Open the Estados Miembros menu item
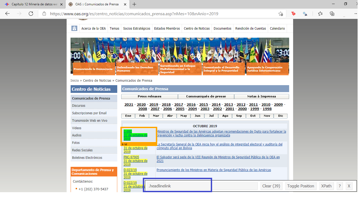 tap(167, 29)
